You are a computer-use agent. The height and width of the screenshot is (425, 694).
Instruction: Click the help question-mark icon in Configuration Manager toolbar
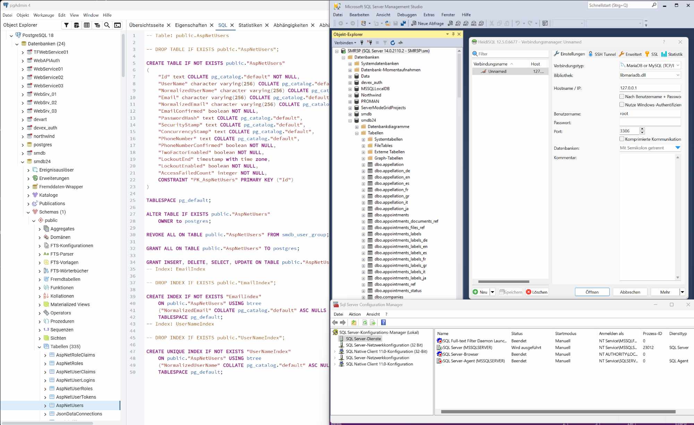click(383, 322)
